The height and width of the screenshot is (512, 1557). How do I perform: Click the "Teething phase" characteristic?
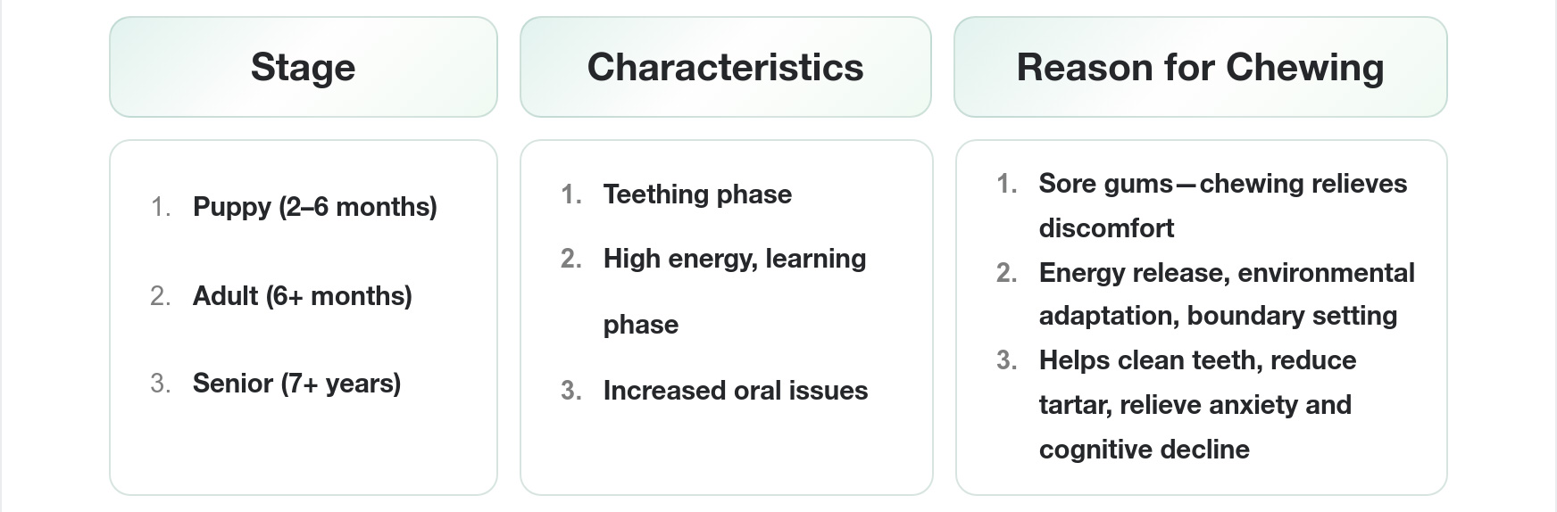(697, 194)
